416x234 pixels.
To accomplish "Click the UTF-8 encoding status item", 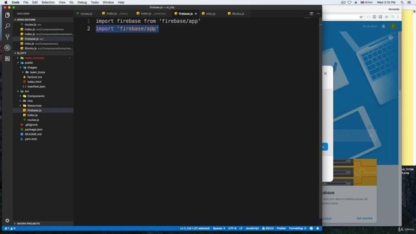I will (232, 228).
